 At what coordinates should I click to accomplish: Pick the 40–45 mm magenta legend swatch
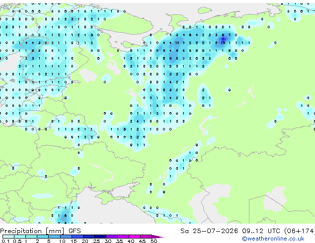[x=135, y=237]
